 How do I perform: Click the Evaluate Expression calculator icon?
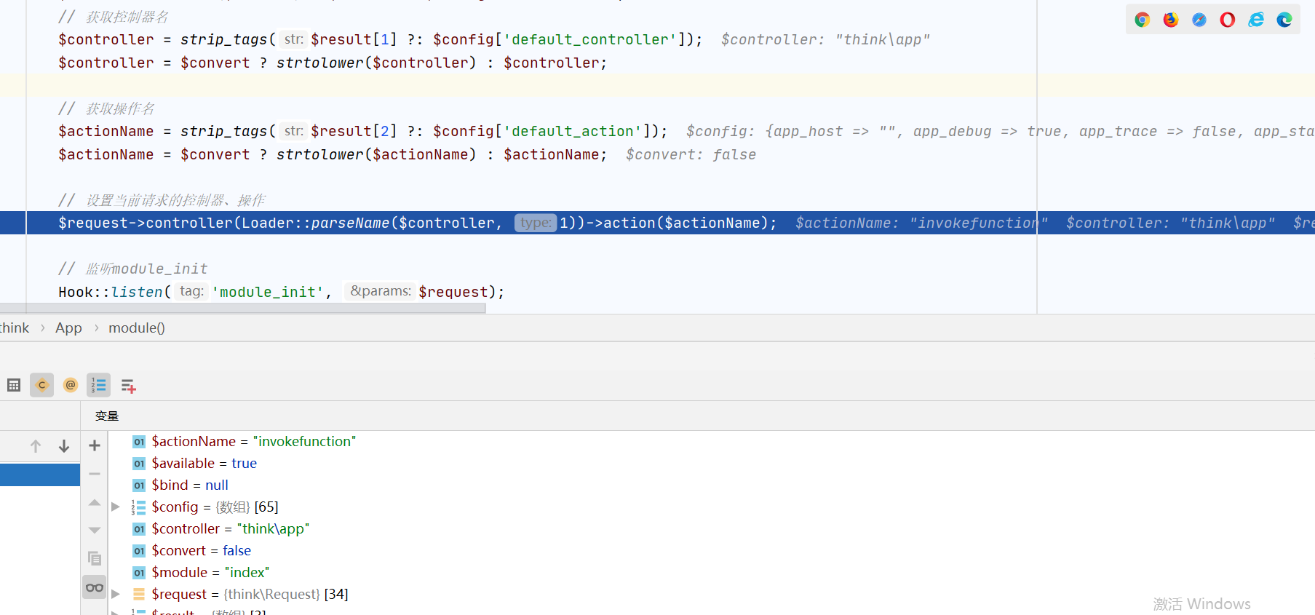13,385
